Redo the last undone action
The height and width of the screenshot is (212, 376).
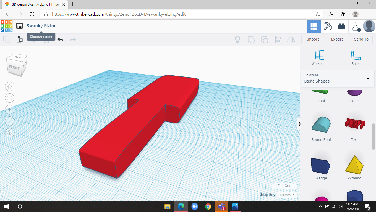pos(73,39)
